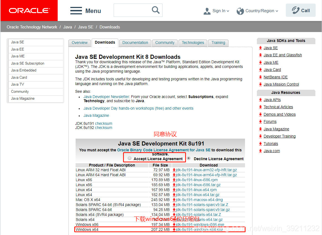Click the 'Linux ARM 32 Hard Float ABI' row label

click(101, 170)
